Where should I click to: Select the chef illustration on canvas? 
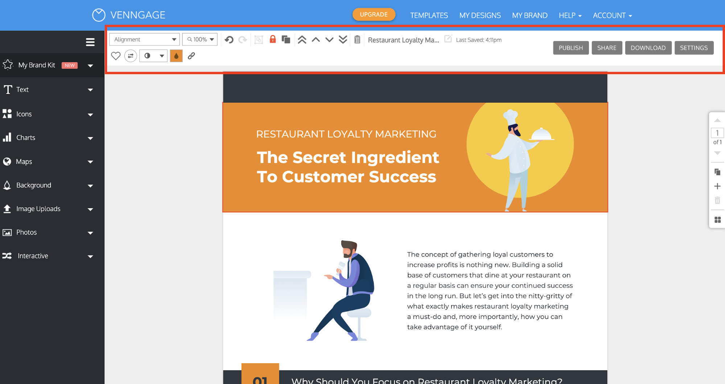pyautogui.click(x=519, y=160)
